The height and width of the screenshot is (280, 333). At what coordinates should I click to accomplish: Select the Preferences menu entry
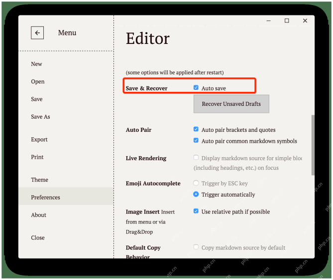(x=66, y=196)
